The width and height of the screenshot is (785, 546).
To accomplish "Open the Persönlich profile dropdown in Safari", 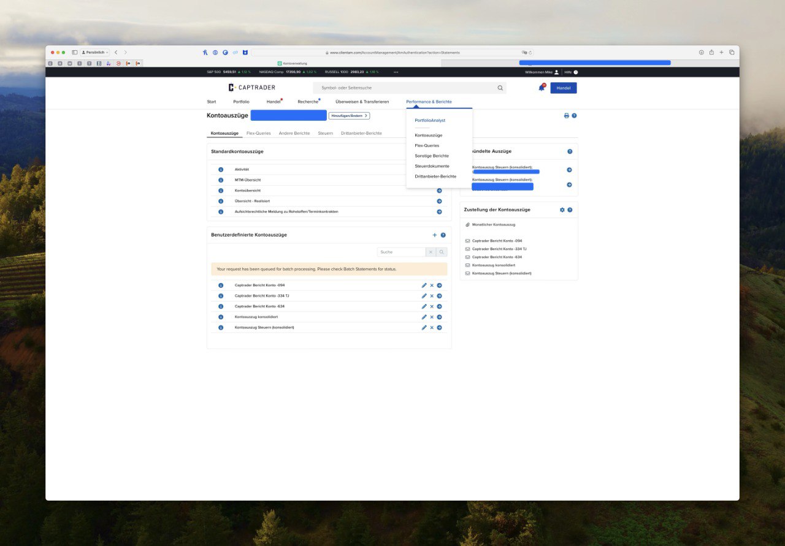I will tap(94, 53).
